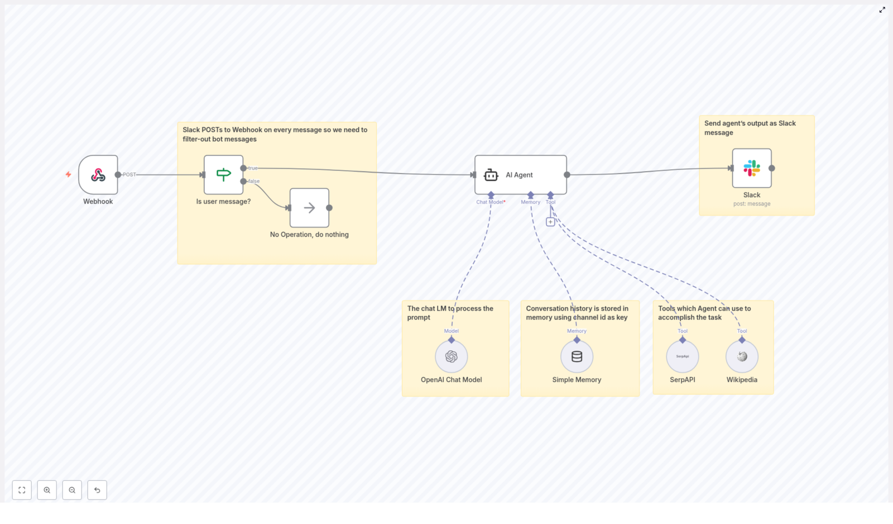Zoom in on the workflow canvas
The width and height of the screenshot is (893, 524).
tap(47, 490)
